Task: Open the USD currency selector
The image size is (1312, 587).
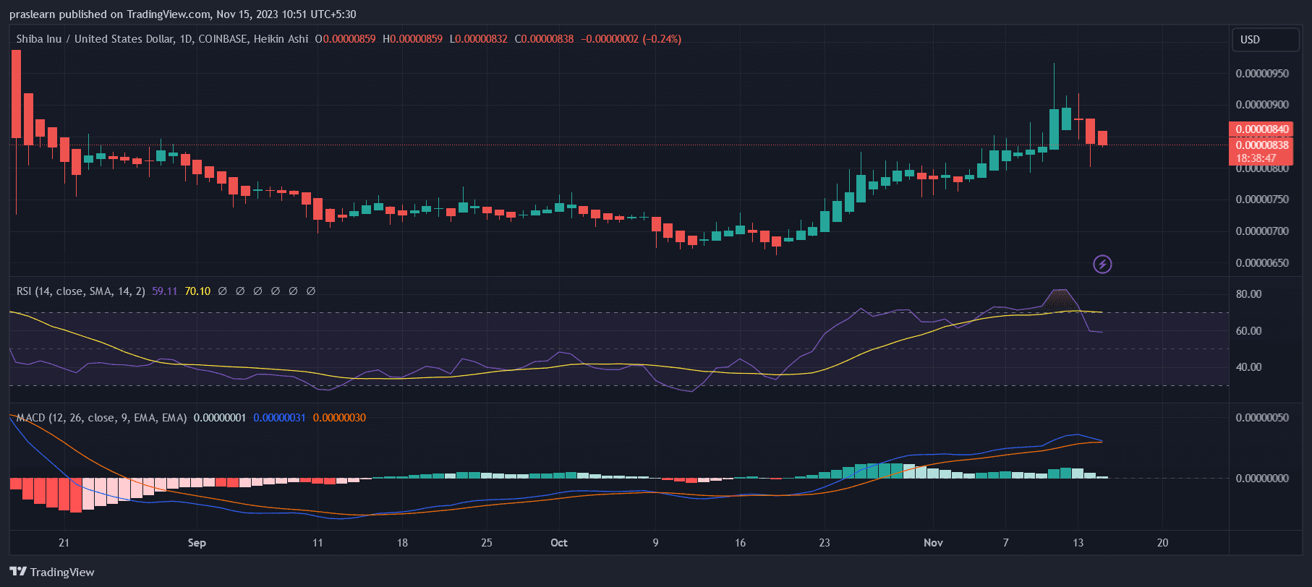Action: pos(1265,40)
